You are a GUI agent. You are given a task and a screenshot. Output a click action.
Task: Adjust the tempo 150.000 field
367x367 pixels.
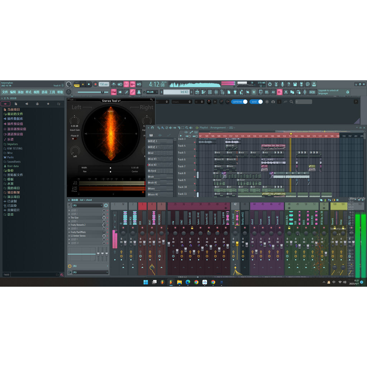[104, 84]
